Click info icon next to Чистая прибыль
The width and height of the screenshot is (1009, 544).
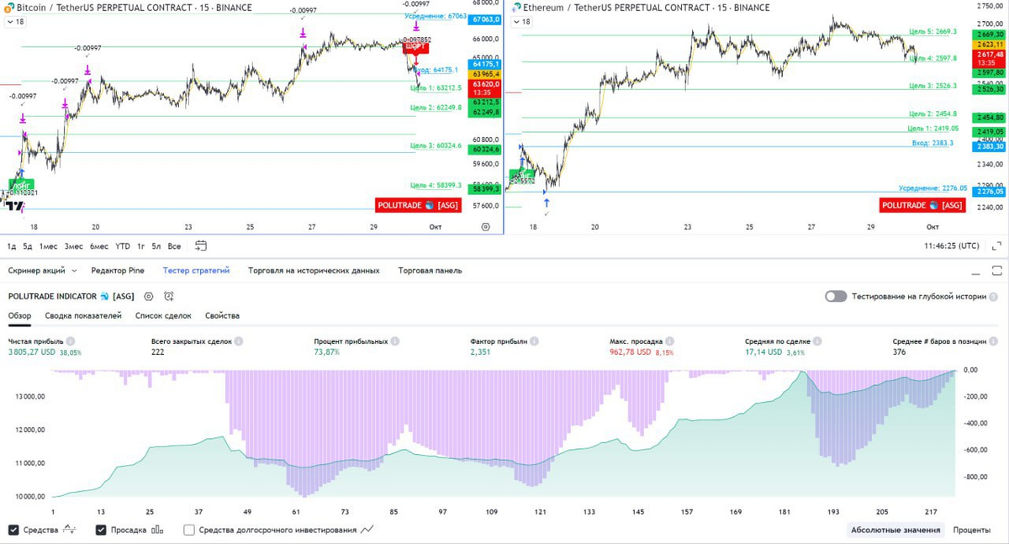coord(71,341)
